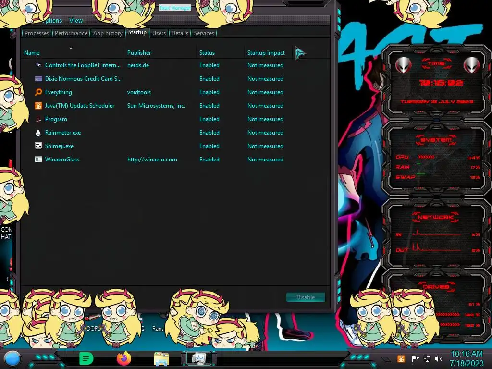Click Enabled status in the Everything row

click(x=209, y=92)
